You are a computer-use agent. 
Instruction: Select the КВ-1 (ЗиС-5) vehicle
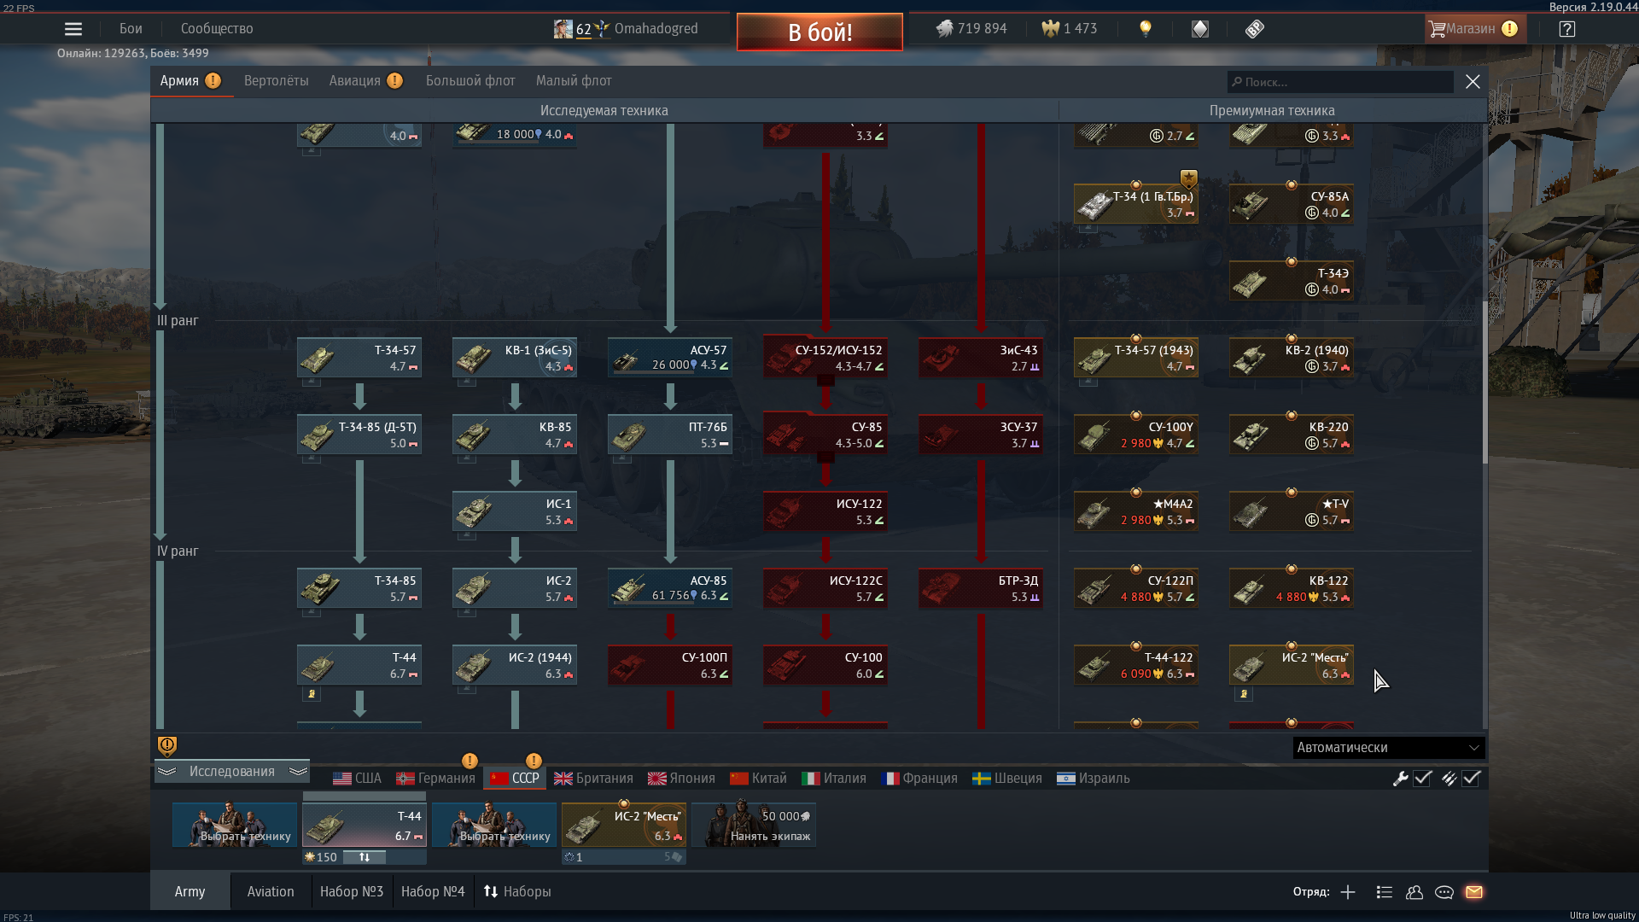[x=515, y=358]
